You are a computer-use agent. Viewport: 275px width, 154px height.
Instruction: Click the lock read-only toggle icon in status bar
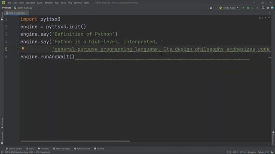(272, 152)
